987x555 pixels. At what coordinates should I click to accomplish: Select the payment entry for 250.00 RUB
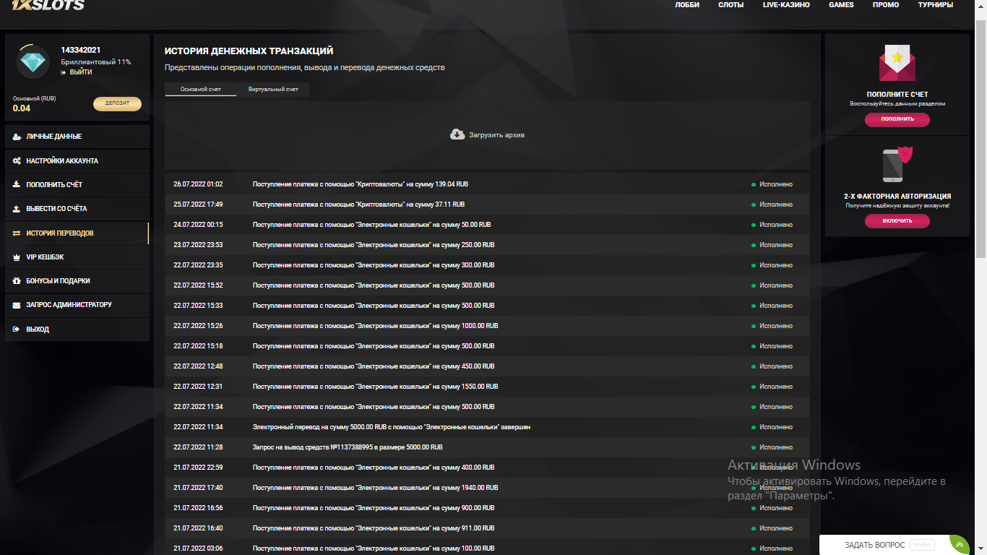click(374, 245)
